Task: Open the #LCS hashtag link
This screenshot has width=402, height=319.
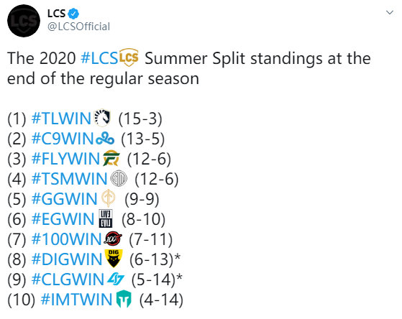Action: coord(99,58)
